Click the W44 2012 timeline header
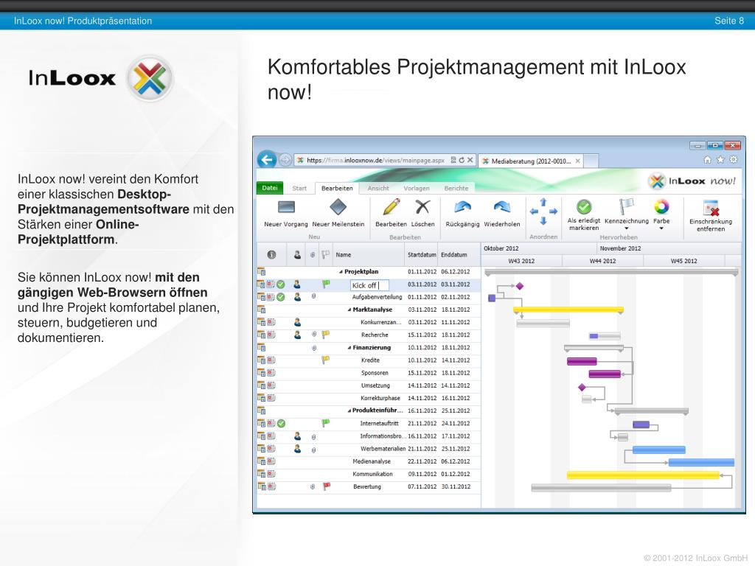 [602, 261]
